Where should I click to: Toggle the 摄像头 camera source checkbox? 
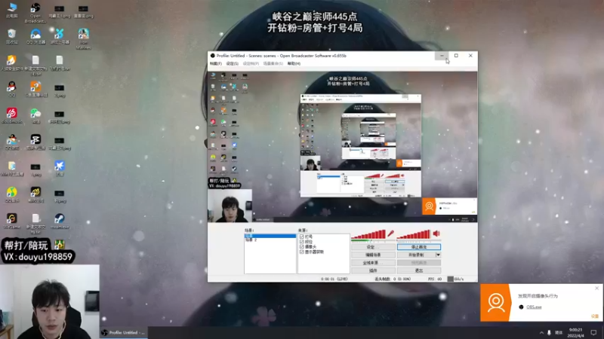click(301, 247)
